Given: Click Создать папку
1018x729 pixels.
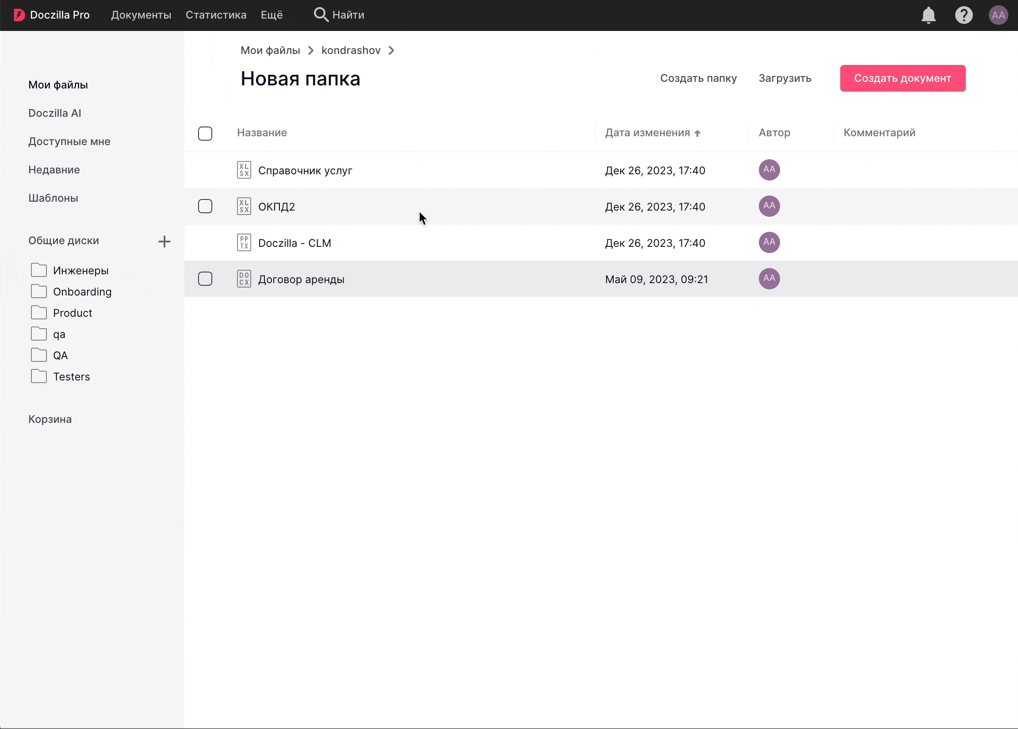Looking at the screenshot, I should (x=698, y=78).
